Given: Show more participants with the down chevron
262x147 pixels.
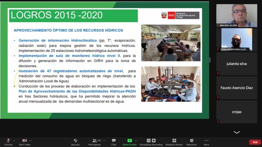Looking at the screenshot, I should 237,132.
